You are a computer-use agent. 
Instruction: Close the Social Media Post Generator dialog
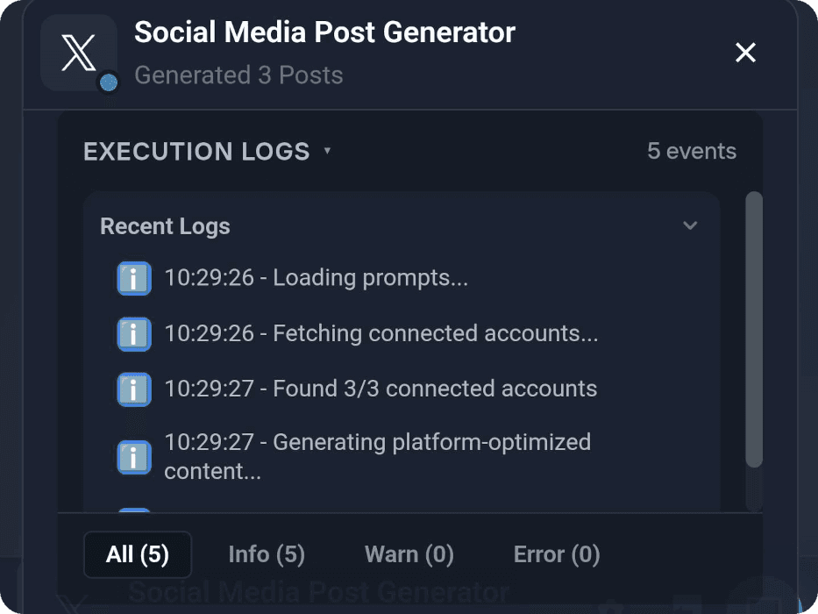(745, 53)
